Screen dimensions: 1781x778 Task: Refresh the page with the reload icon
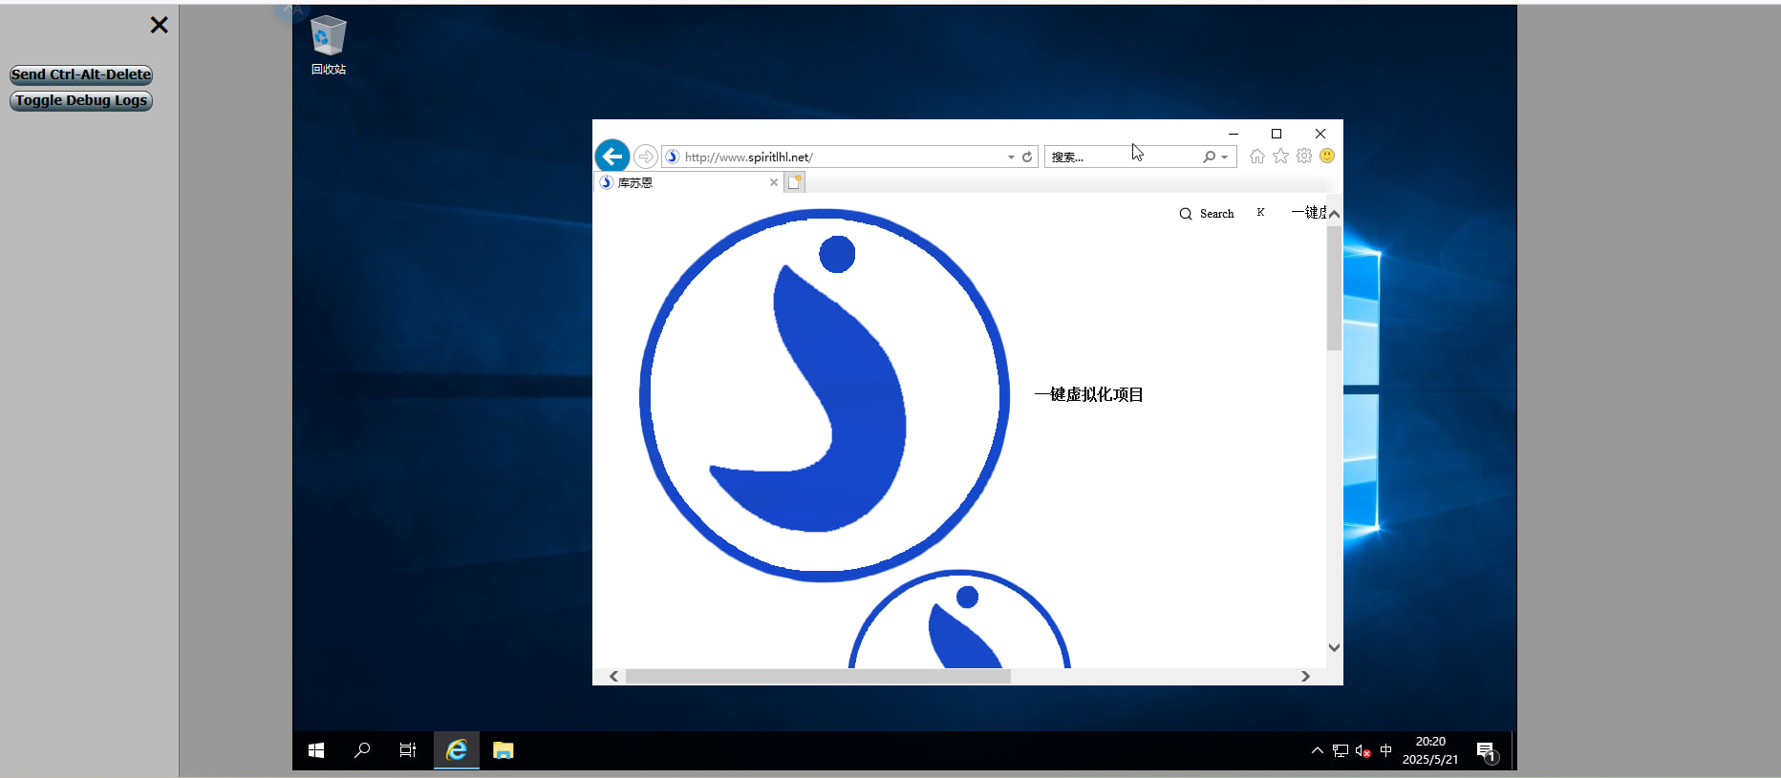tap(1027, 157)
